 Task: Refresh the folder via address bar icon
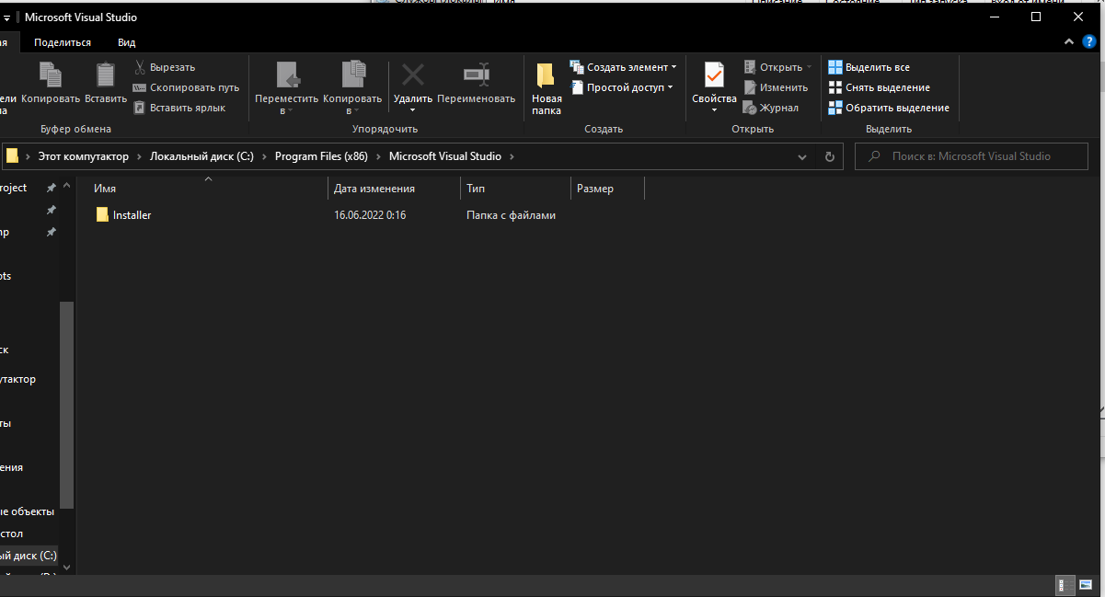click(x=830, y=156)
